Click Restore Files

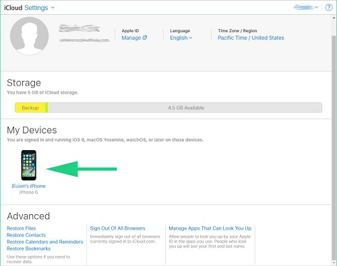[22, 228]
